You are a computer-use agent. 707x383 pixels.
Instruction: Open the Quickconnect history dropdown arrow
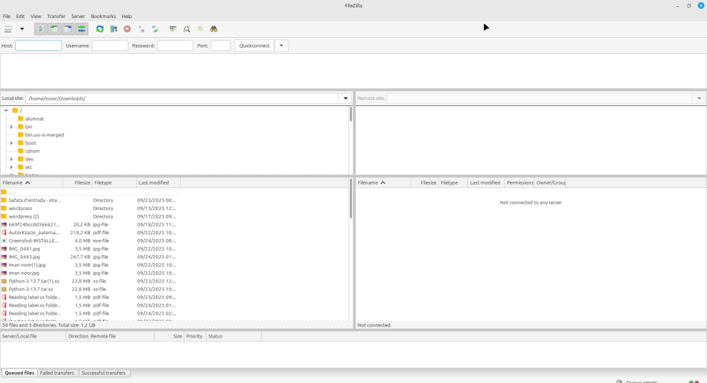[x=281, y=45]
